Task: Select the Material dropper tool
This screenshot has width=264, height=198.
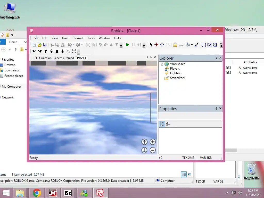Action: [x=196, y=45]
